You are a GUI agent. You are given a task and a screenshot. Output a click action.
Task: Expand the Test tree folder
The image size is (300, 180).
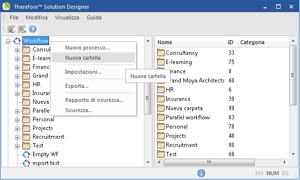click(17, 147)
